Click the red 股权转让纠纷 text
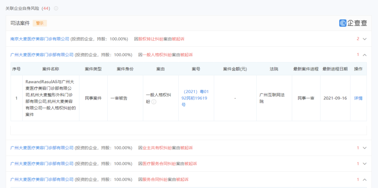The image size is (378, 188). point(150,39)
